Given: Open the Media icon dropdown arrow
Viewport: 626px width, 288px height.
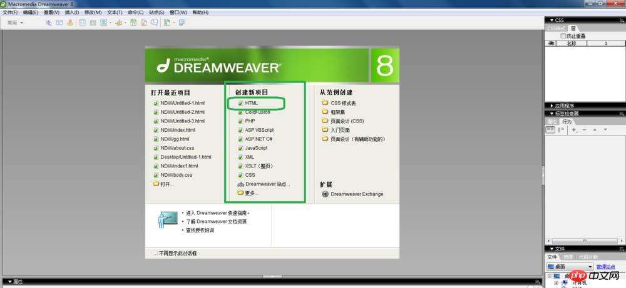Looking at the screenshot, I should tap(125, 22).
